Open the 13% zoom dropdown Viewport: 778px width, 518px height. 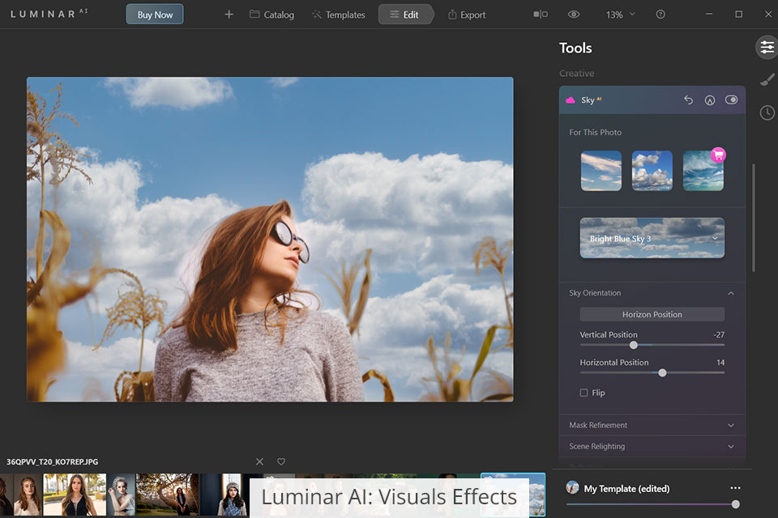point(620,15)
